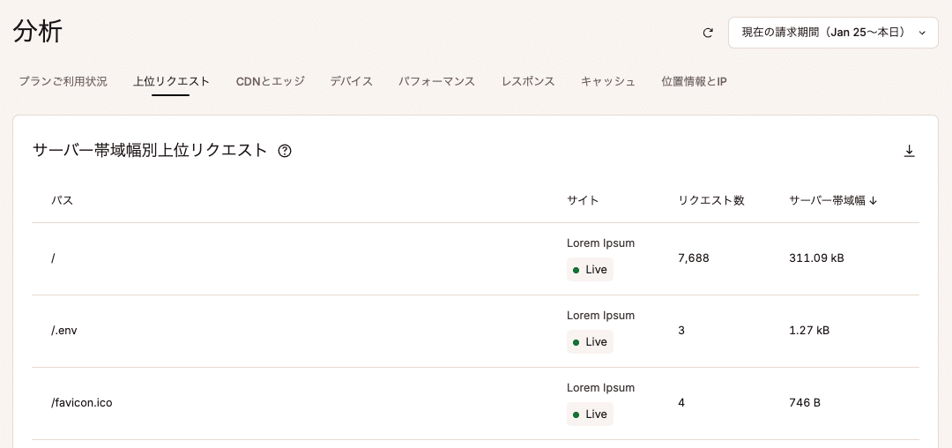This screenshot has height=448, width=952.
Task: Open the 現在の請求期間 dropdown
Action: click(832, 33)
